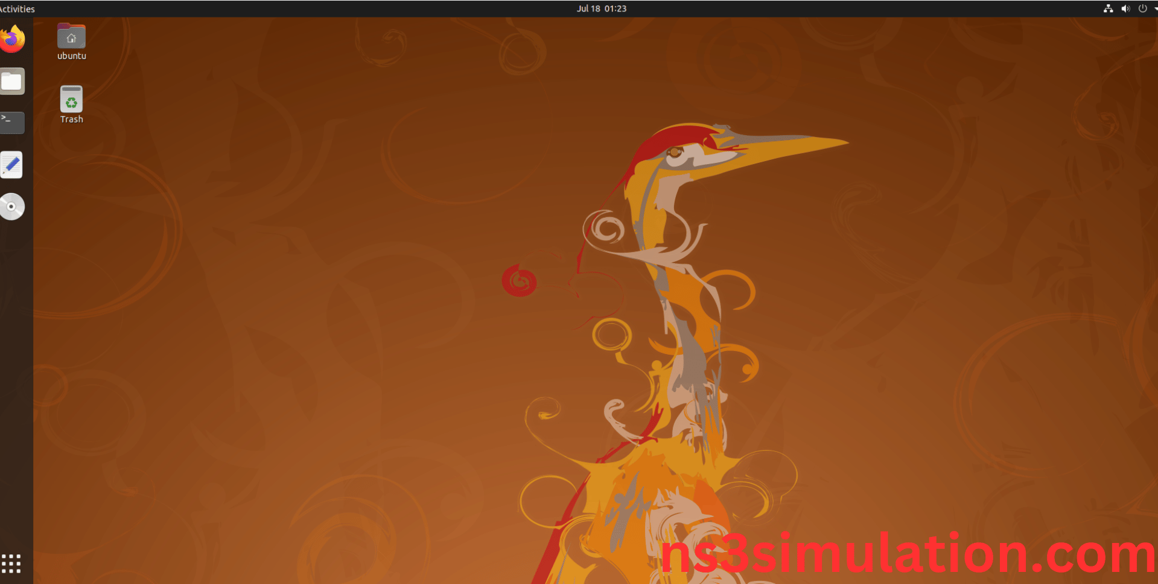The width and height of the screenshot is (1158, 584).
Task: Launch Firefox from the dock
Action: pos(11,39)
